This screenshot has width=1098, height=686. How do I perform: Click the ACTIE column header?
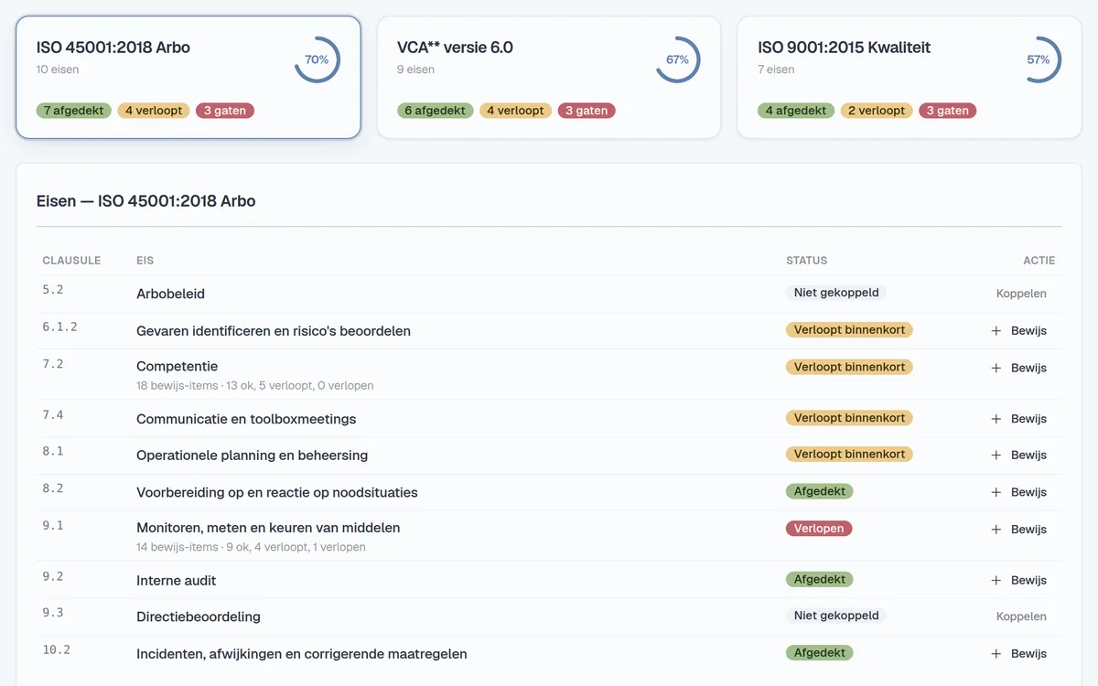(1039, 261)
